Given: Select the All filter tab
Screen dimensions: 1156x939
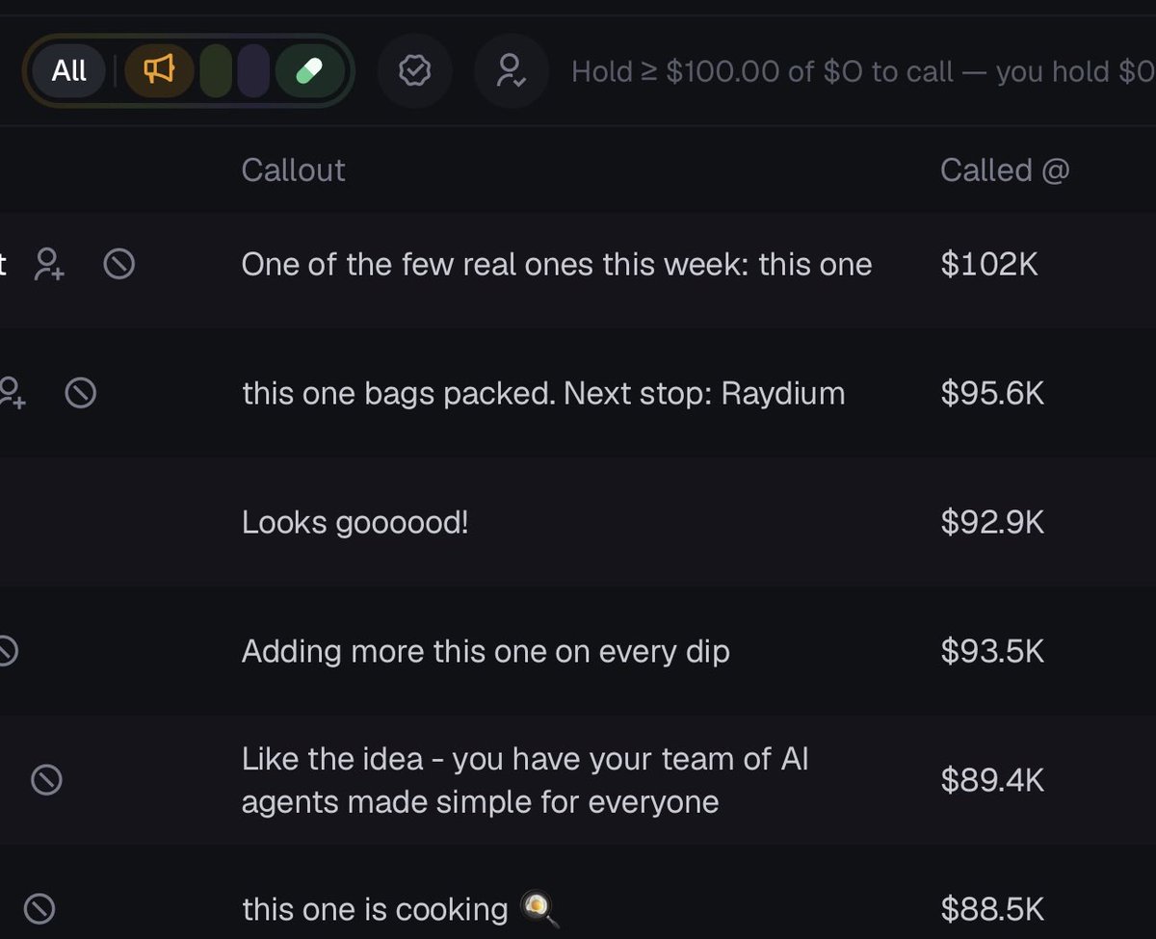Looking at the screenshot, I should click(69, 70).
